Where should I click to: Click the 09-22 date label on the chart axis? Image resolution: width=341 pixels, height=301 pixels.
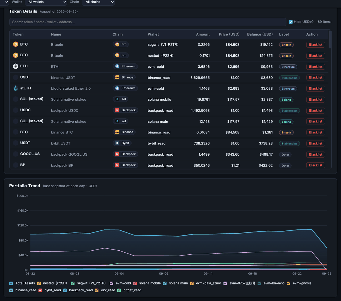297,274
